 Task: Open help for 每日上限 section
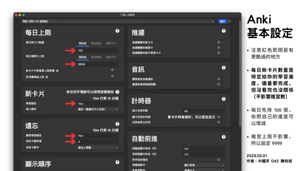point(117,31)
